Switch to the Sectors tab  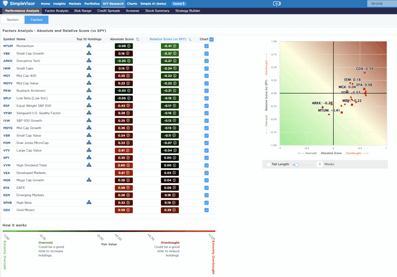click(x=12, y=19)
